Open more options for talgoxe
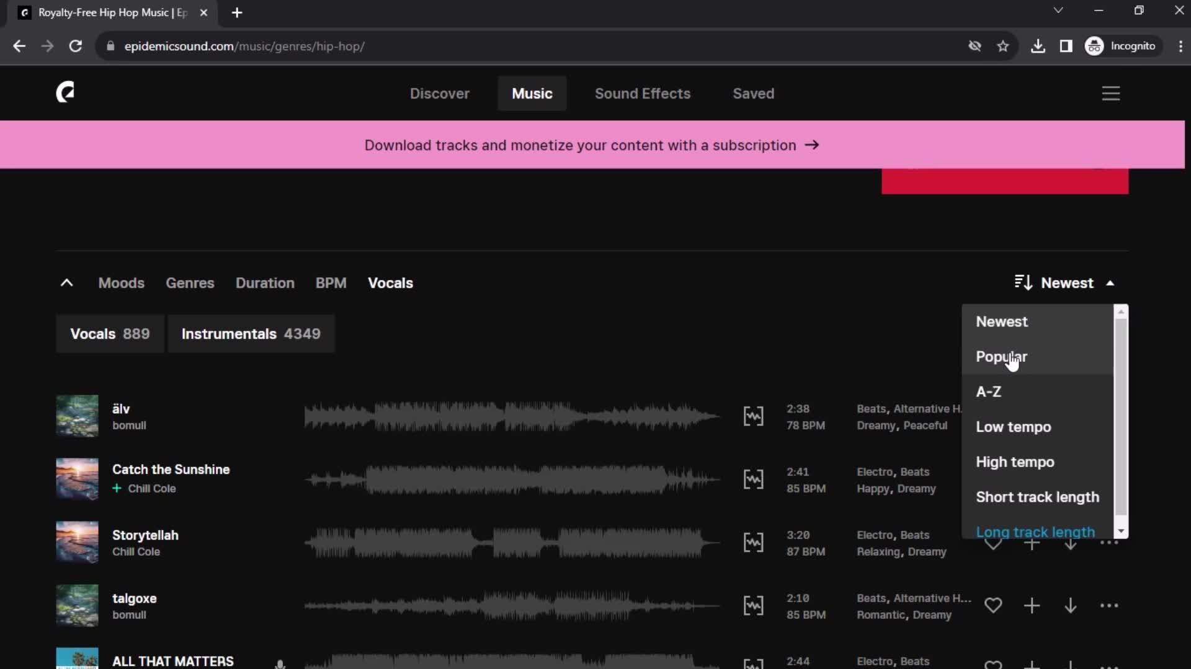Image resolution: width=1191 pixels, height=669 pixels. coord(1109,606)
